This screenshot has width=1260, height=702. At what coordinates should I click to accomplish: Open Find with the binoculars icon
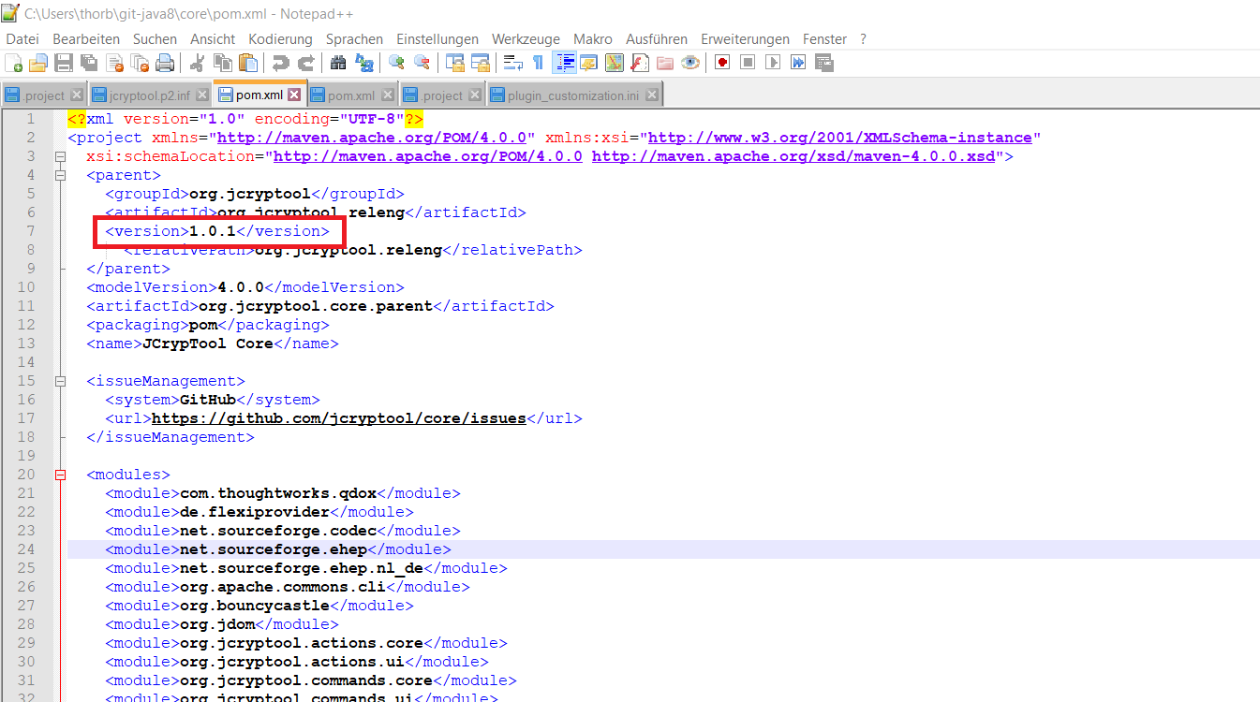(x=338, y=63)
